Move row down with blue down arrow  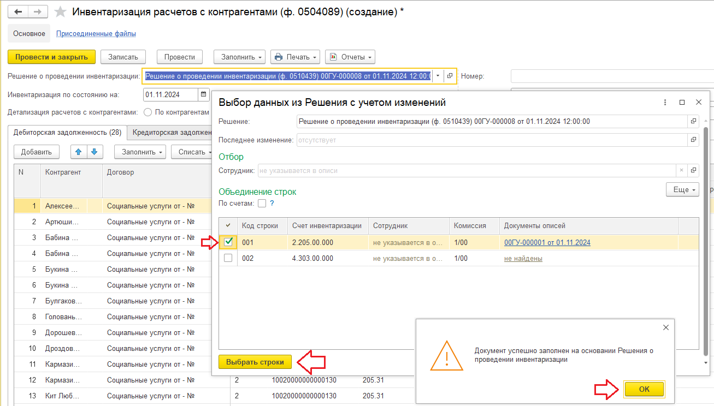(94, 152)
